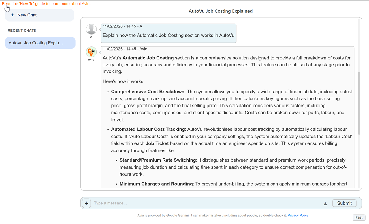Click the Avie assistant logo avatar
The image size is (369, 224).
(91, 52)
